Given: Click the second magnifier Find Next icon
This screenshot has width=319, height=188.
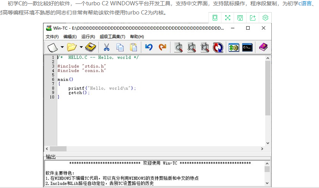Looking at the screenshot, I should (191, 47).
